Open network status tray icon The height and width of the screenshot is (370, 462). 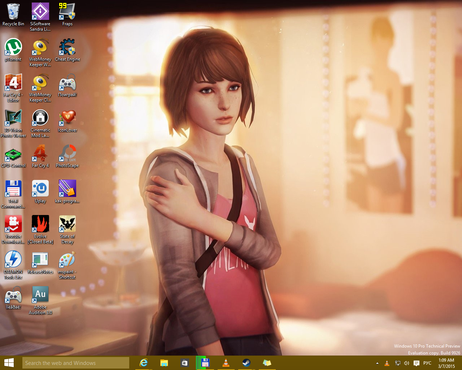397,363
